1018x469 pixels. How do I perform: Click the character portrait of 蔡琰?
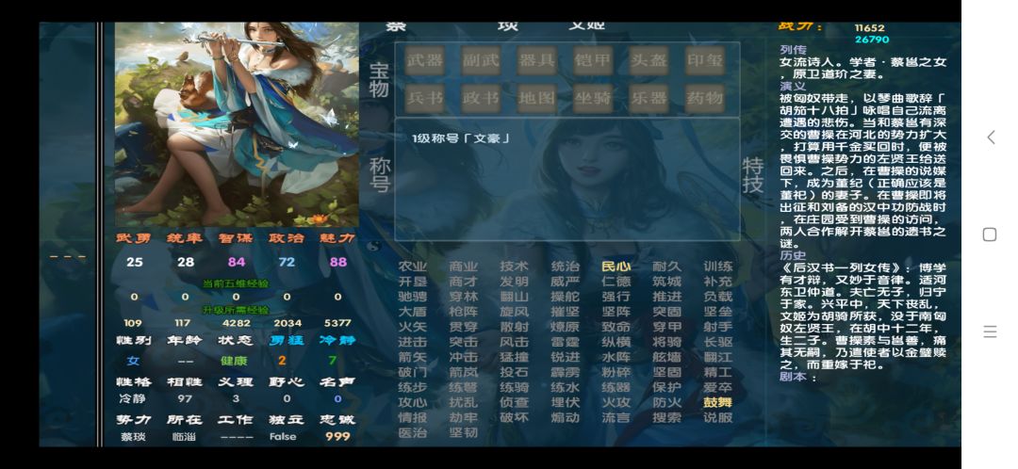[x=237, y=124]
